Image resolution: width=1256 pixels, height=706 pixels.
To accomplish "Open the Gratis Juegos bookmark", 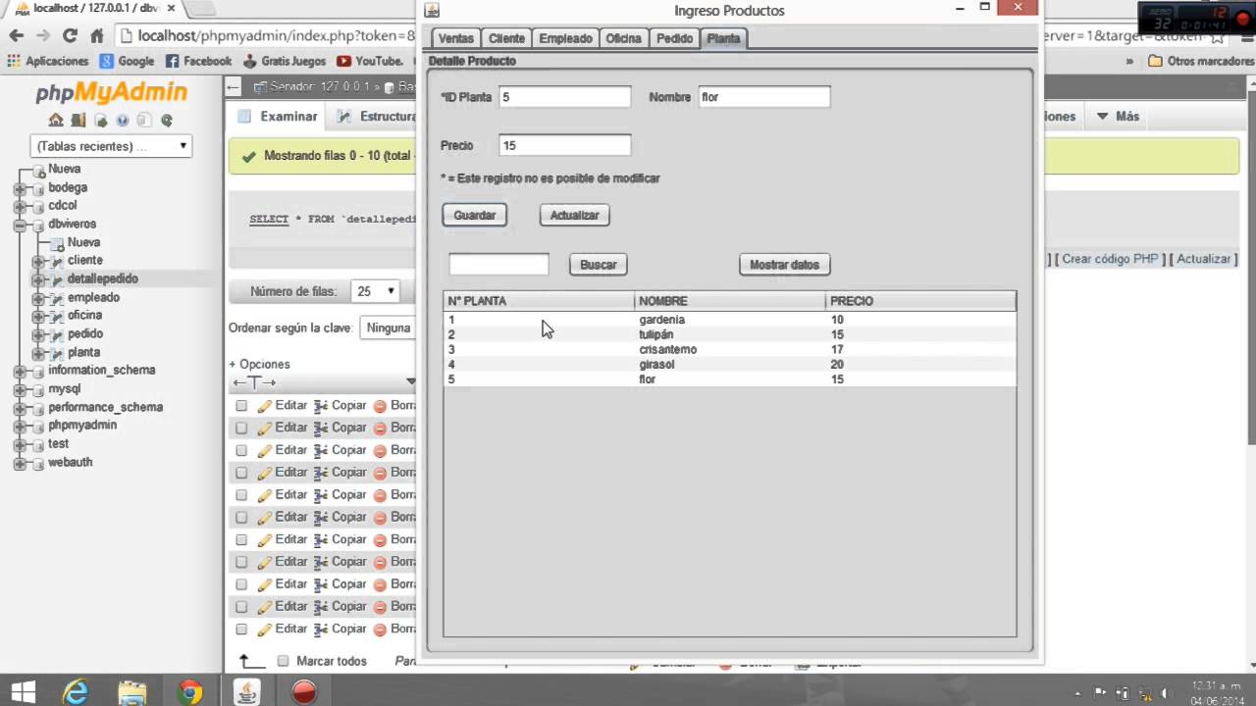I will click(285, 61).
